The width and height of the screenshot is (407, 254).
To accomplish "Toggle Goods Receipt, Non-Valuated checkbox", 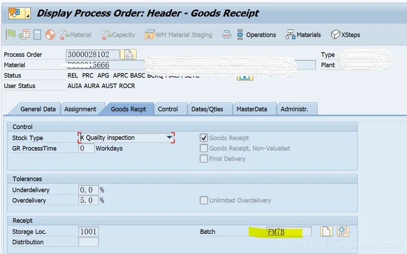I will pos(204,148).
